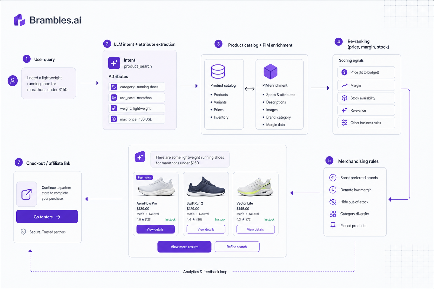This screenshot has width=434, height=289.
Task: Click the dollar icon next to max_price
Action: [x=114, y=119]
